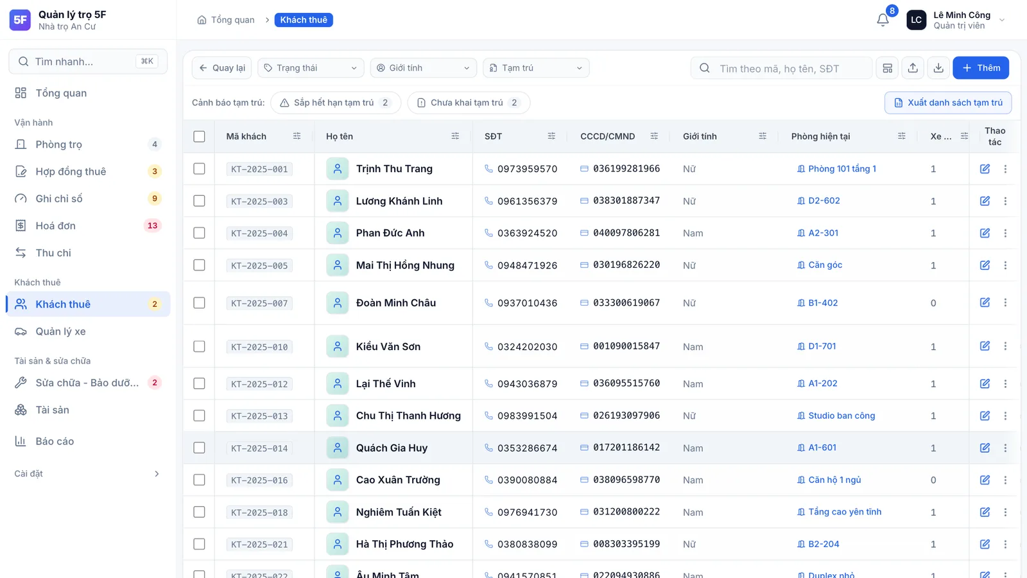
Task: Click the Quay lại button
Action: click(x=221, y=68)
